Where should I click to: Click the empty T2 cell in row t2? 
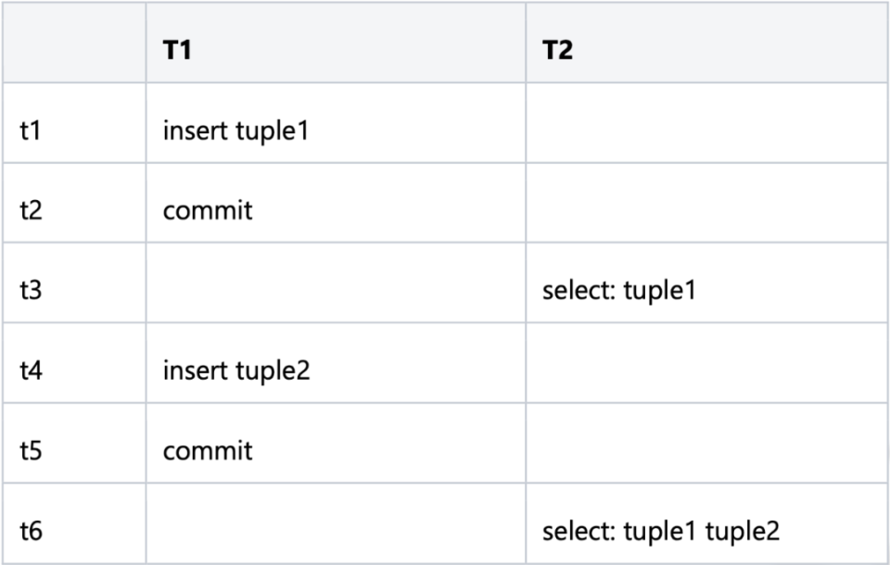706,210
